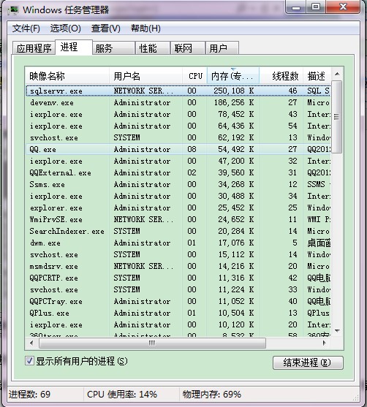Select the Ssms.exe process

178,184
